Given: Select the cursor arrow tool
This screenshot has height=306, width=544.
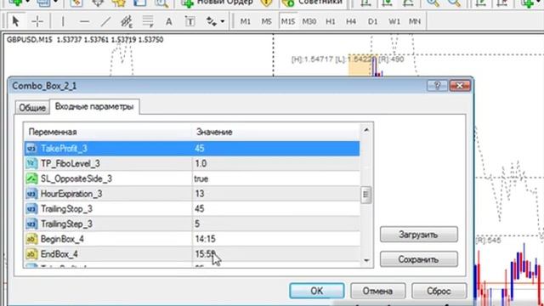Looking at the screenshot, I should tap(15, 21).
